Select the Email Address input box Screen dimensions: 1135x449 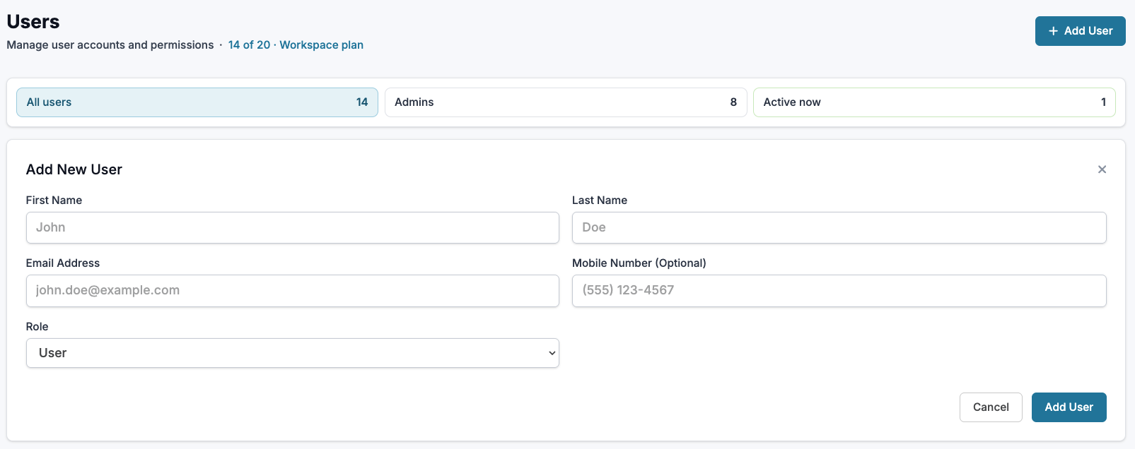click(x=293, y=291)
